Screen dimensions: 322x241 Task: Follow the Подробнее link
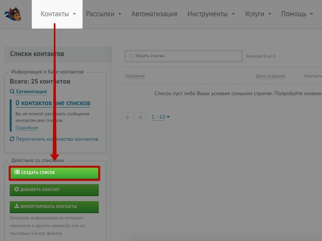click(27, 128)
